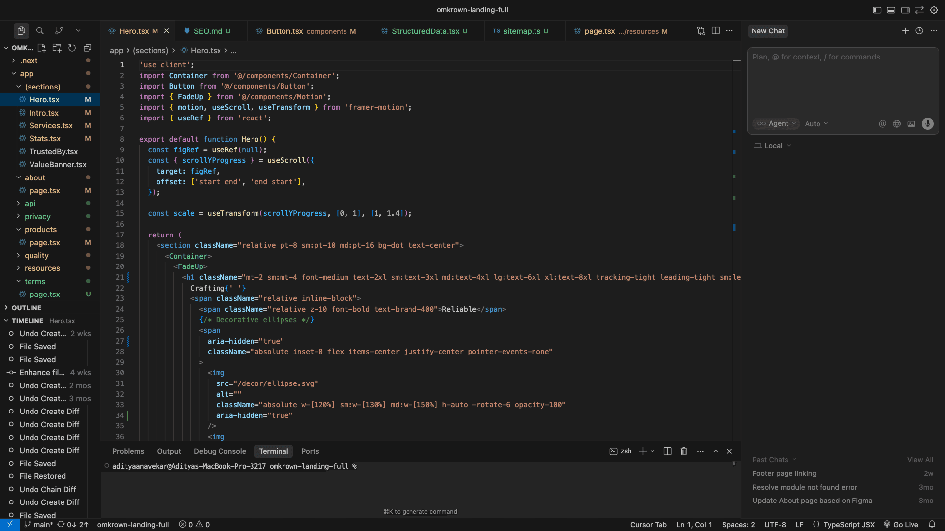Kill terminal with the trash icon
The height and width of the screenshot is (531, 945).
(x=684, y=451)
